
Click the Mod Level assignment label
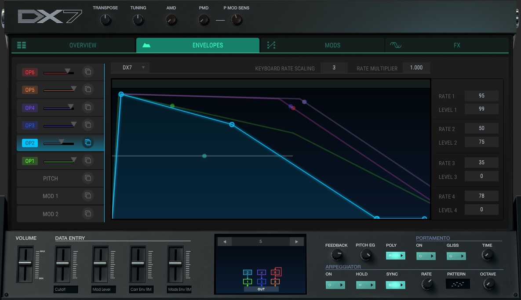[x=103, y=289]
